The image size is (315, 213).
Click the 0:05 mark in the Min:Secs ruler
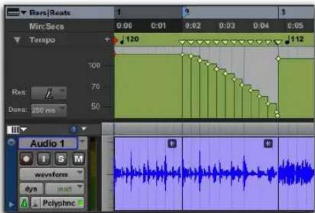[x=295, y=26]
